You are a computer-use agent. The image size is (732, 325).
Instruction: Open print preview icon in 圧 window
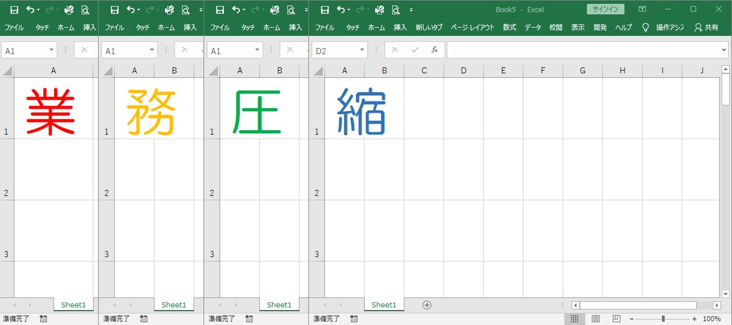pyautogui.click(x=291, y=10)
